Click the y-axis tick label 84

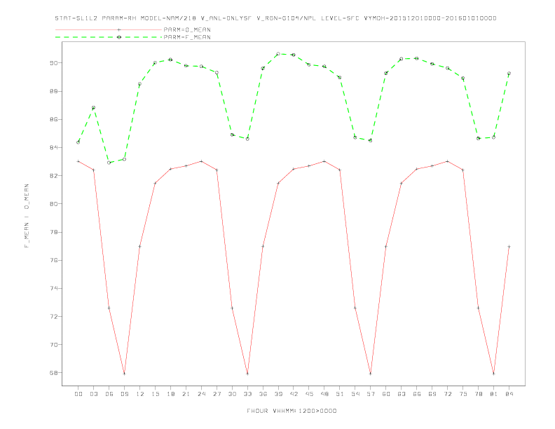click(x=53, y=148)
